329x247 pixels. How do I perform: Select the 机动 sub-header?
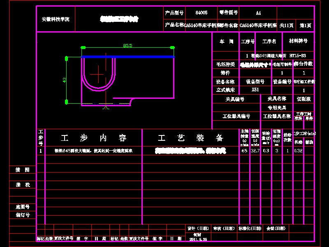point(298,142)
